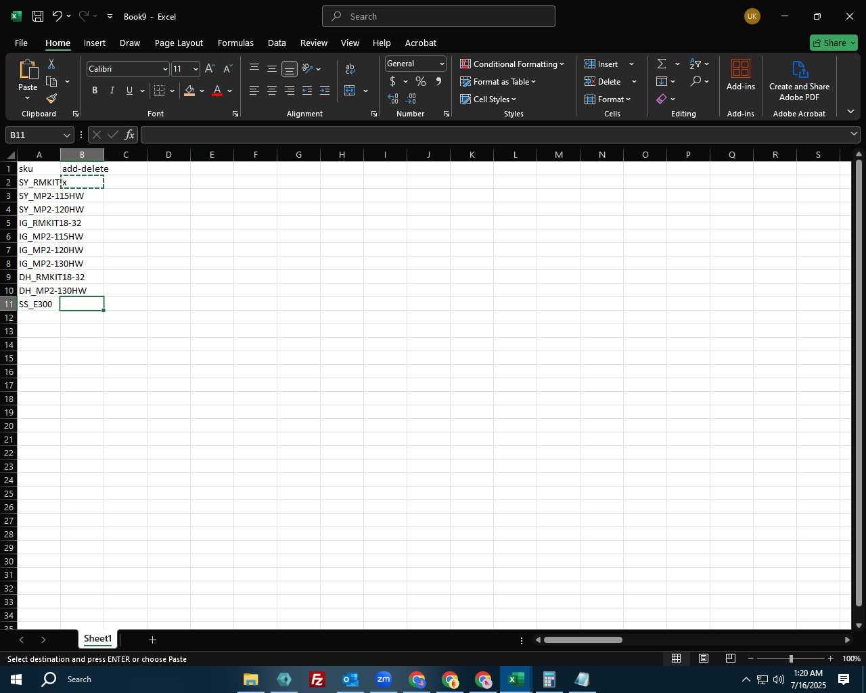Click the Share button
This screenshot has height=693, width=866.
pyautogui.click(x=834, y=43)
